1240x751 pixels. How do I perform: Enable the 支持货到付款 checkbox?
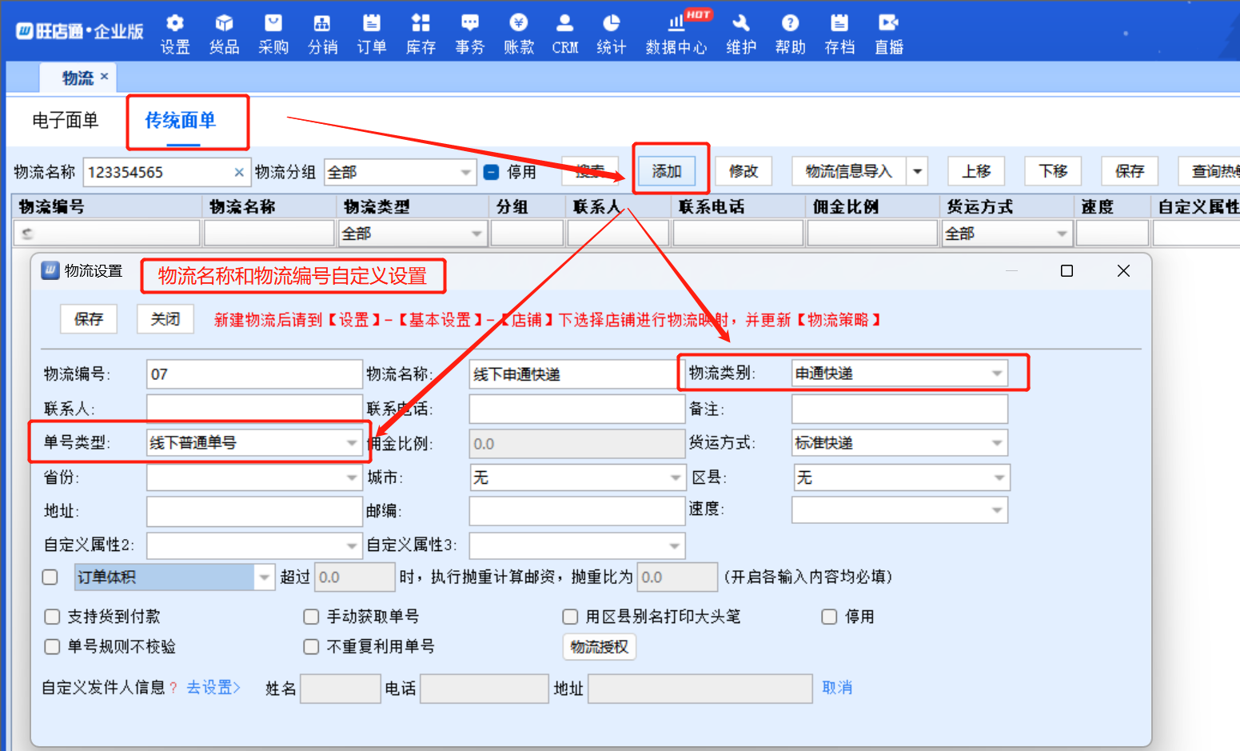tap(53, 617)
